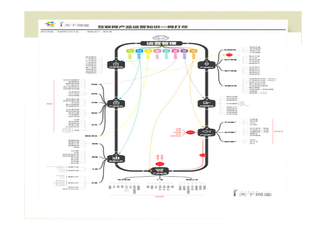Click the 网络公关 branch under 产品营销

point(192,179)
